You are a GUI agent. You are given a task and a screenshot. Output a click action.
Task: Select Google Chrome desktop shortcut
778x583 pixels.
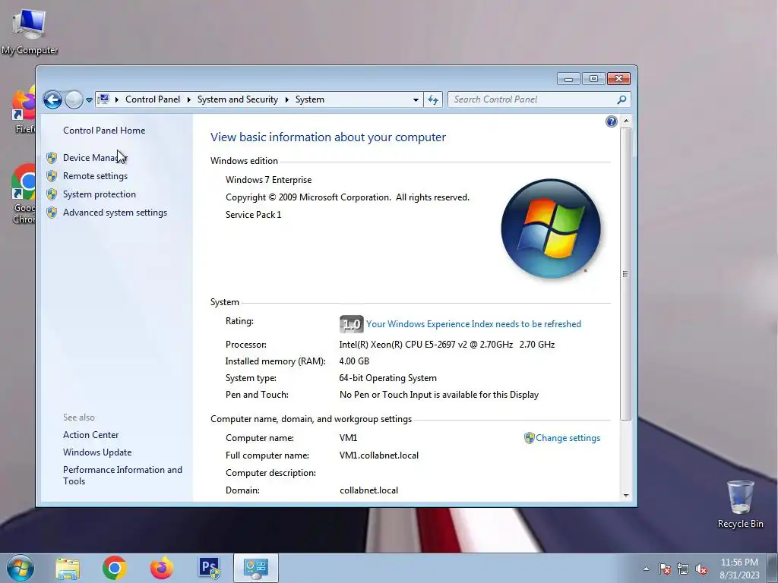point(24,194)
